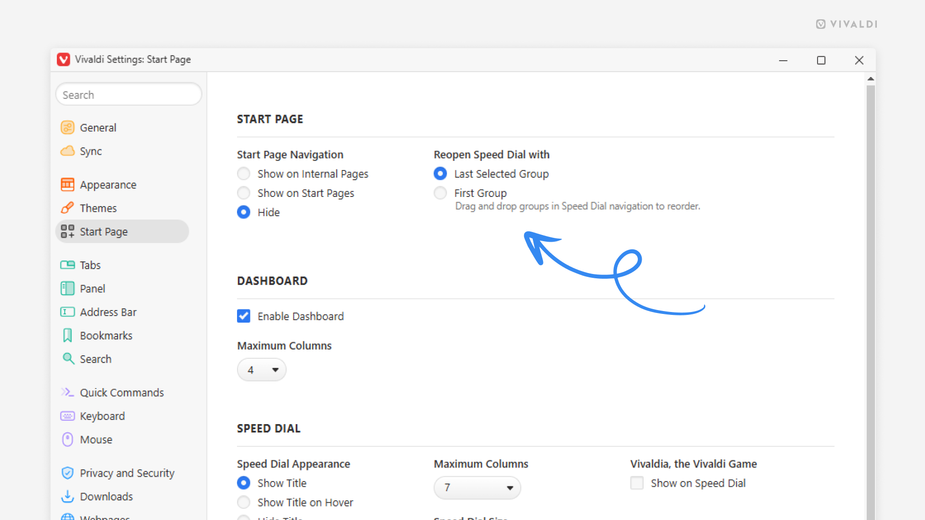The height and width of the screenshot is (520, 925).
Task: Click the vertical scrollbar track
Action: point(871,303)
